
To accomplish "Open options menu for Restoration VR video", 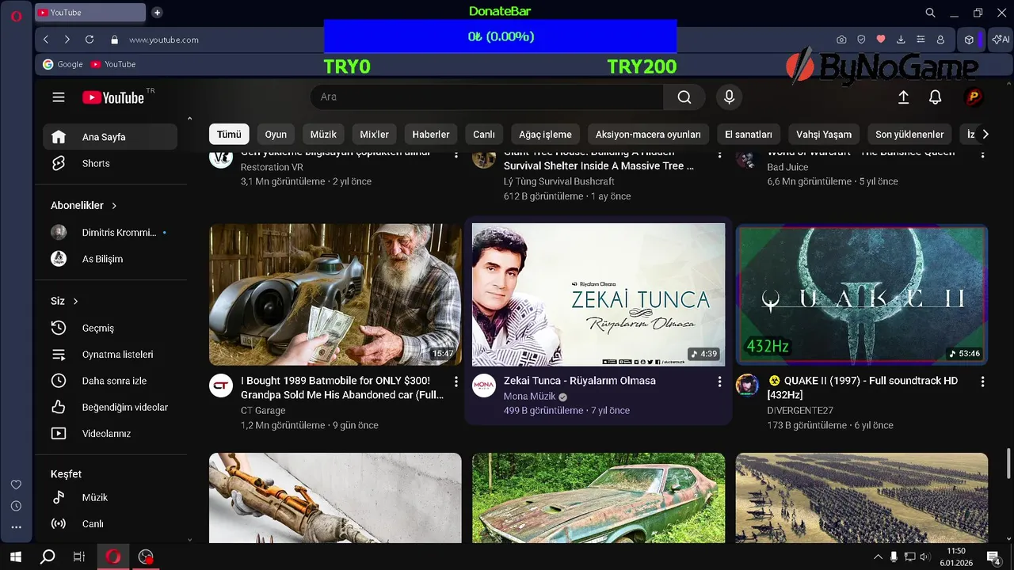I will [456, 154].
